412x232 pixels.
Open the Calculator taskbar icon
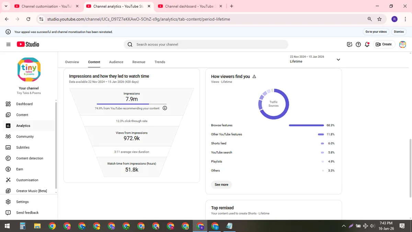pyautogui.click(x=23, y=226)
